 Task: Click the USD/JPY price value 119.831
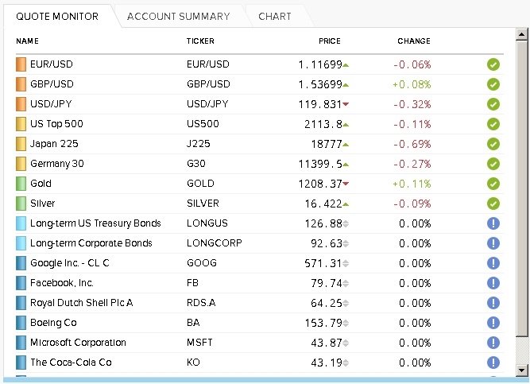click(320, 104)
